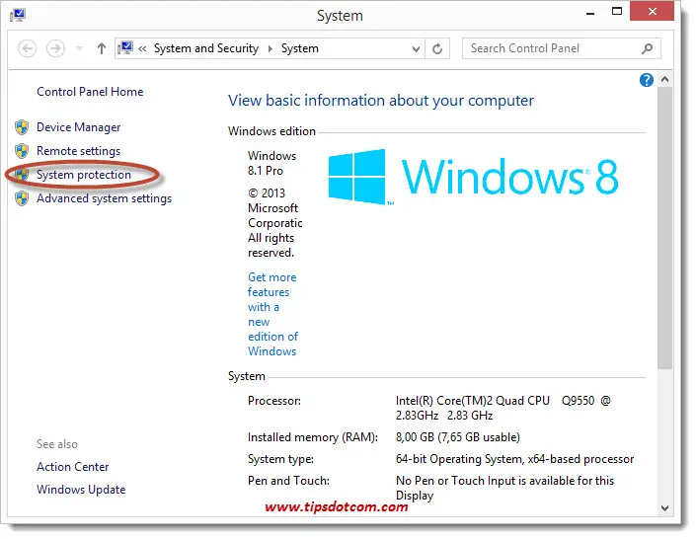This screenshot has height=539, width=696.
Task: Open System protection
Action: (x=84, y=175)
